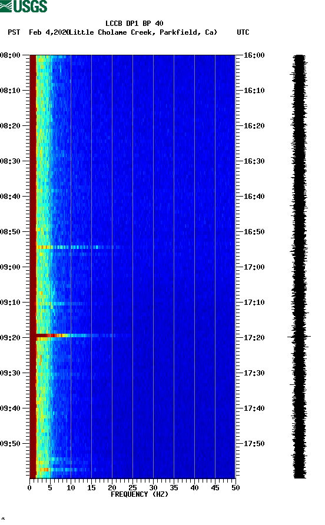Click the dark red low-frequency band at left
This screenshot has height=525, width=325.
(x=32, y=266)
